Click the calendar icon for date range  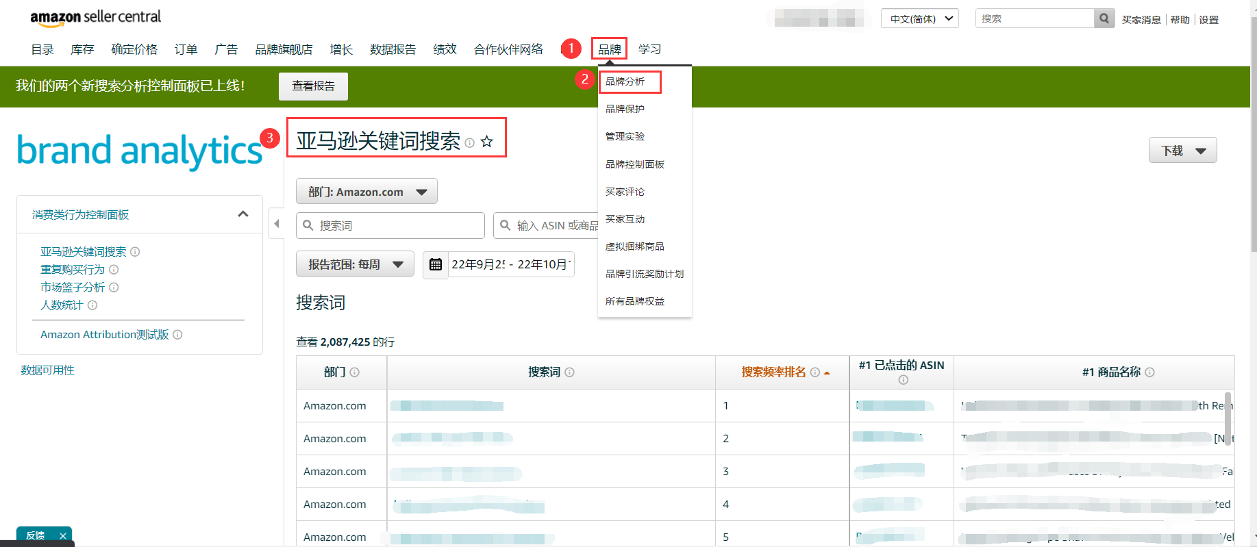pyautogui.click(x=436, y=264)
